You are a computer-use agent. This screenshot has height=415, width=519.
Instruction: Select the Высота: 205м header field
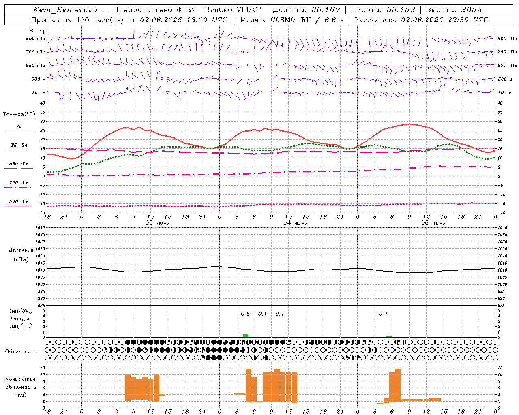[454, 10]
